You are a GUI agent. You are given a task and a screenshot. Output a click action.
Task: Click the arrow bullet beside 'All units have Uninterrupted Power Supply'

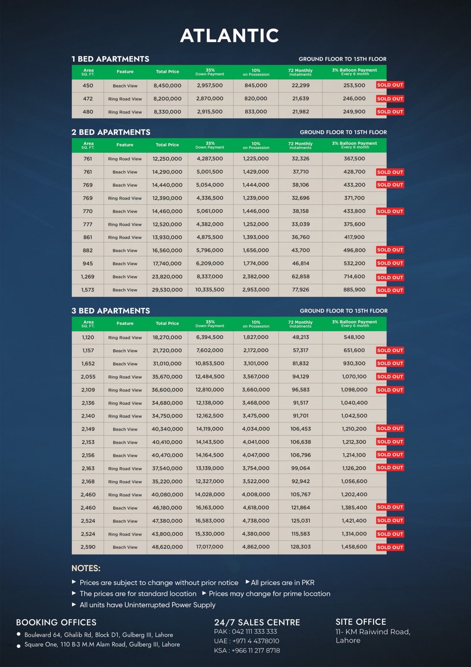pos(74,604)
